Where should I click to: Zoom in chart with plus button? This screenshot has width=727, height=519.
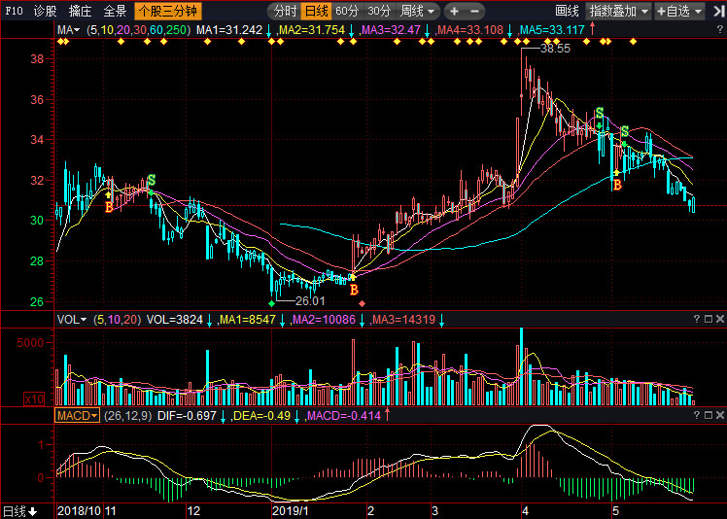click(455, 11)
